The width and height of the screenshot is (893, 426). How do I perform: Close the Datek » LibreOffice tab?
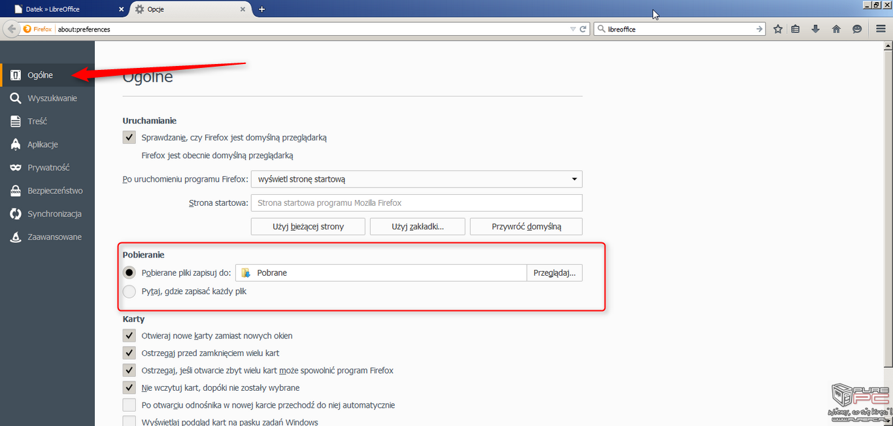click(x=122, y=10)
